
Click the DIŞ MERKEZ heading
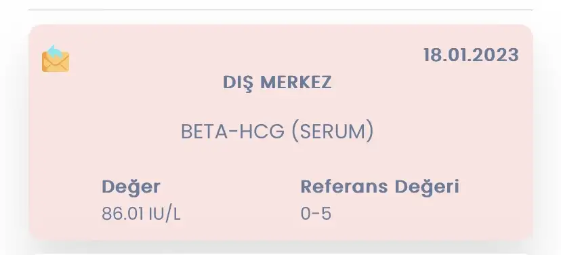coord(277,83)
